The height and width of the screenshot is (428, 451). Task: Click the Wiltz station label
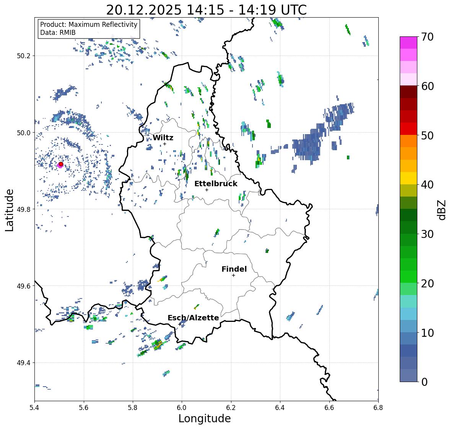pos(163,138)
